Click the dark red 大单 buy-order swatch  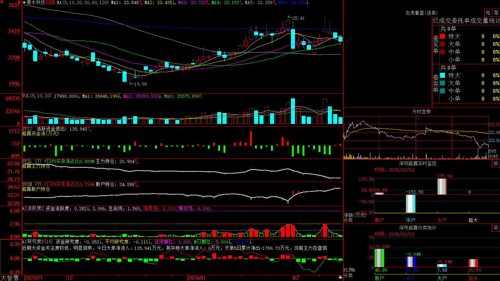442,44
